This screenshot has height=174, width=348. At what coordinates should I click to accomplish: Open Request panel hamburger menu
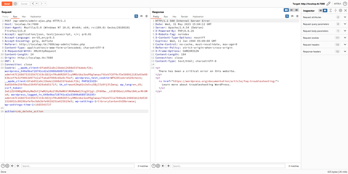[146, 16]
